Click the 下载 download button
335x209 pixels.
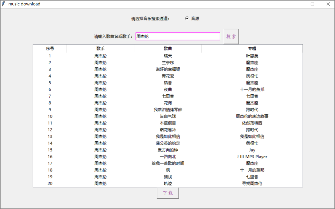click(167, 193)
